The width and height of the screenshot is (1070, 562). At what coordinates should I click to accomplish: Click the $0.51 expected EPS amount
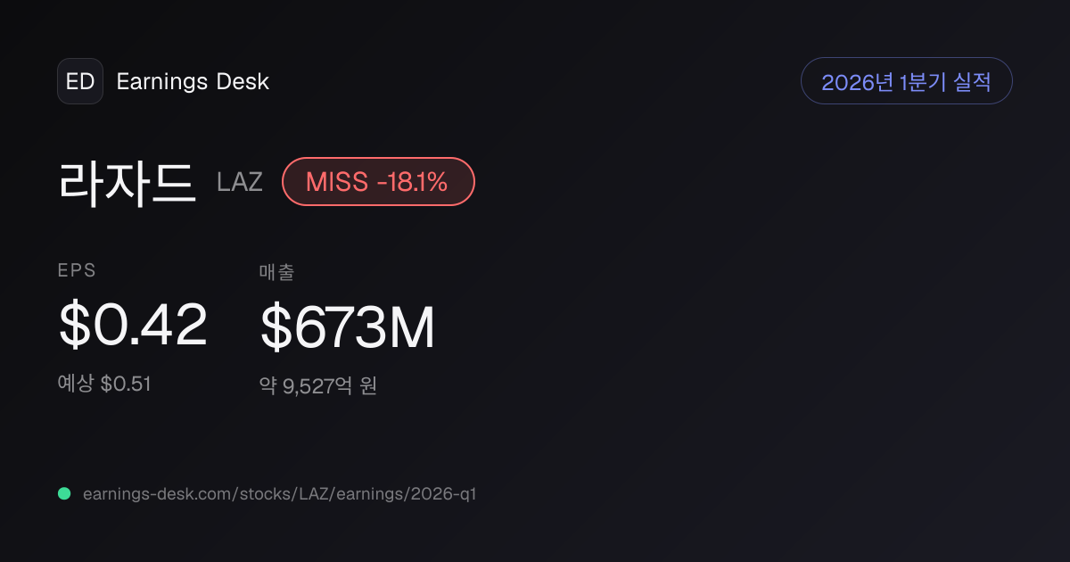click(126, 384)
